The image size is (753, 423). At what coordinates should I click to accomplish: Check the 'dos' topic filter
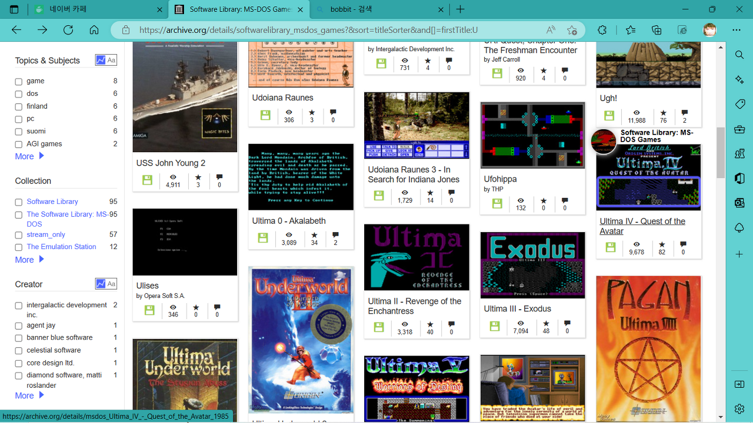(x=19, y=94)
